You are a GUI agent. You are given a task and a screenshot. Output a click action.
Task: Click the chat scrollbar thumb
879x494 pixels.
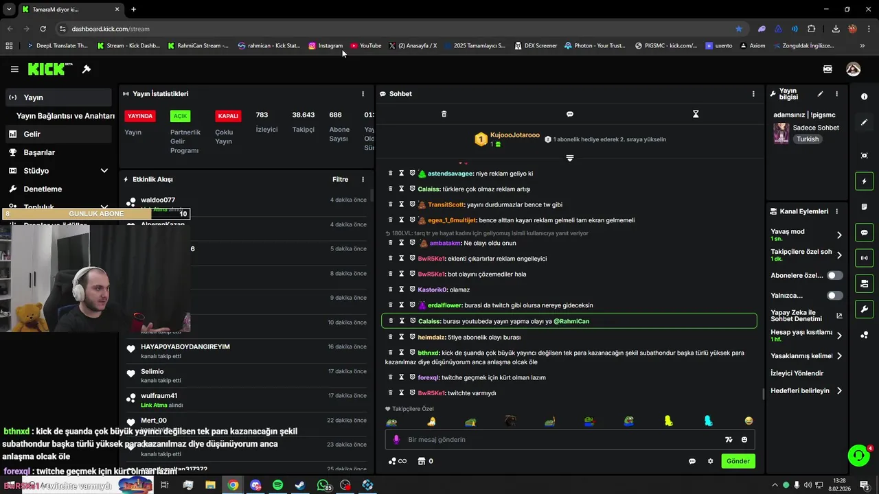click(x=763, y=394)
